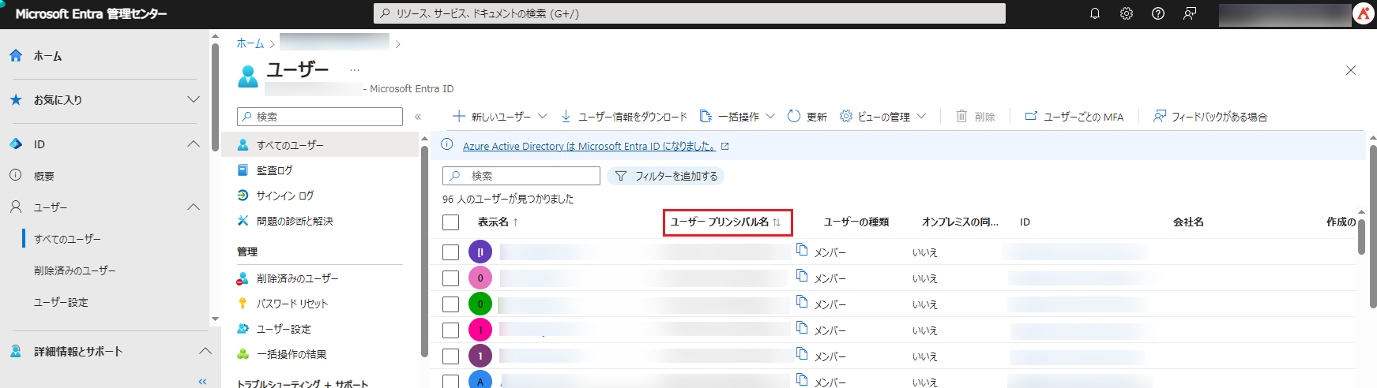The image size is (1377, 388).
Task: Open the help question mark icon
Action: [1158, 13]
